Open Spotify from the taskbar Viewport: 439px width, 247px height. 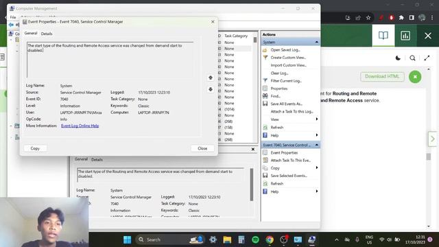click(x=255, y=239)
